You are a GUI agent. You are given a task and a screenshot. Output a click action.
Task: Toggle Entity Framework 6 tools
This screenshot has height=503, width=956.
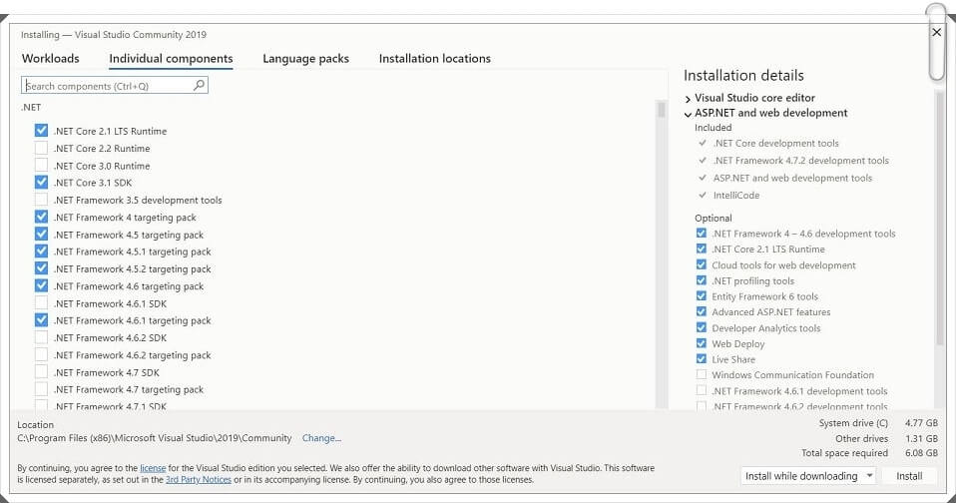[702, 295]
